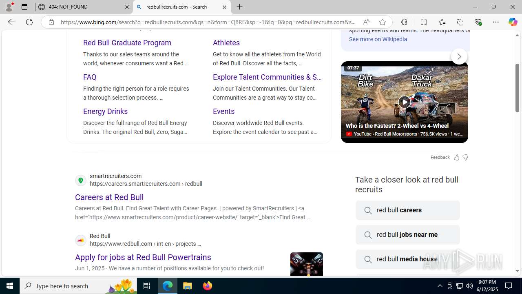Image resolution: width=522 pixels, height=294 pixels.
Task: Open the Powertrains result thumbnail
Action: (x=307, y=264)
